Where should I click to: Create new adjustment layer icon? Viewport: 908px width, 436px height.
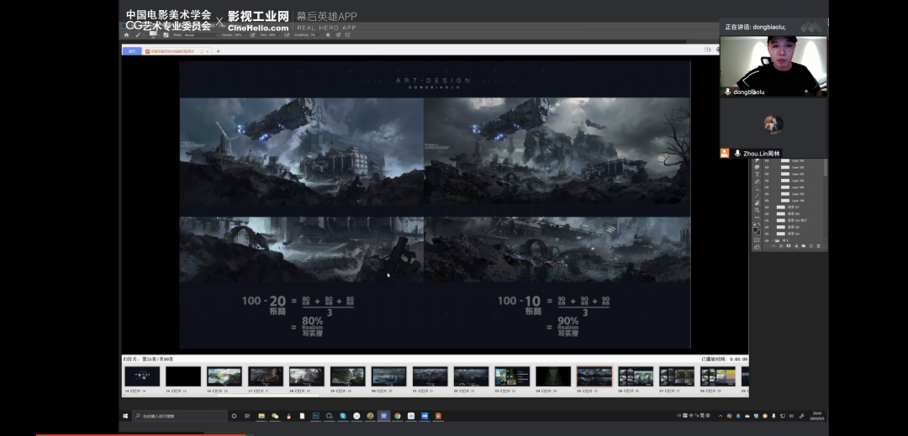pos(796,246)
